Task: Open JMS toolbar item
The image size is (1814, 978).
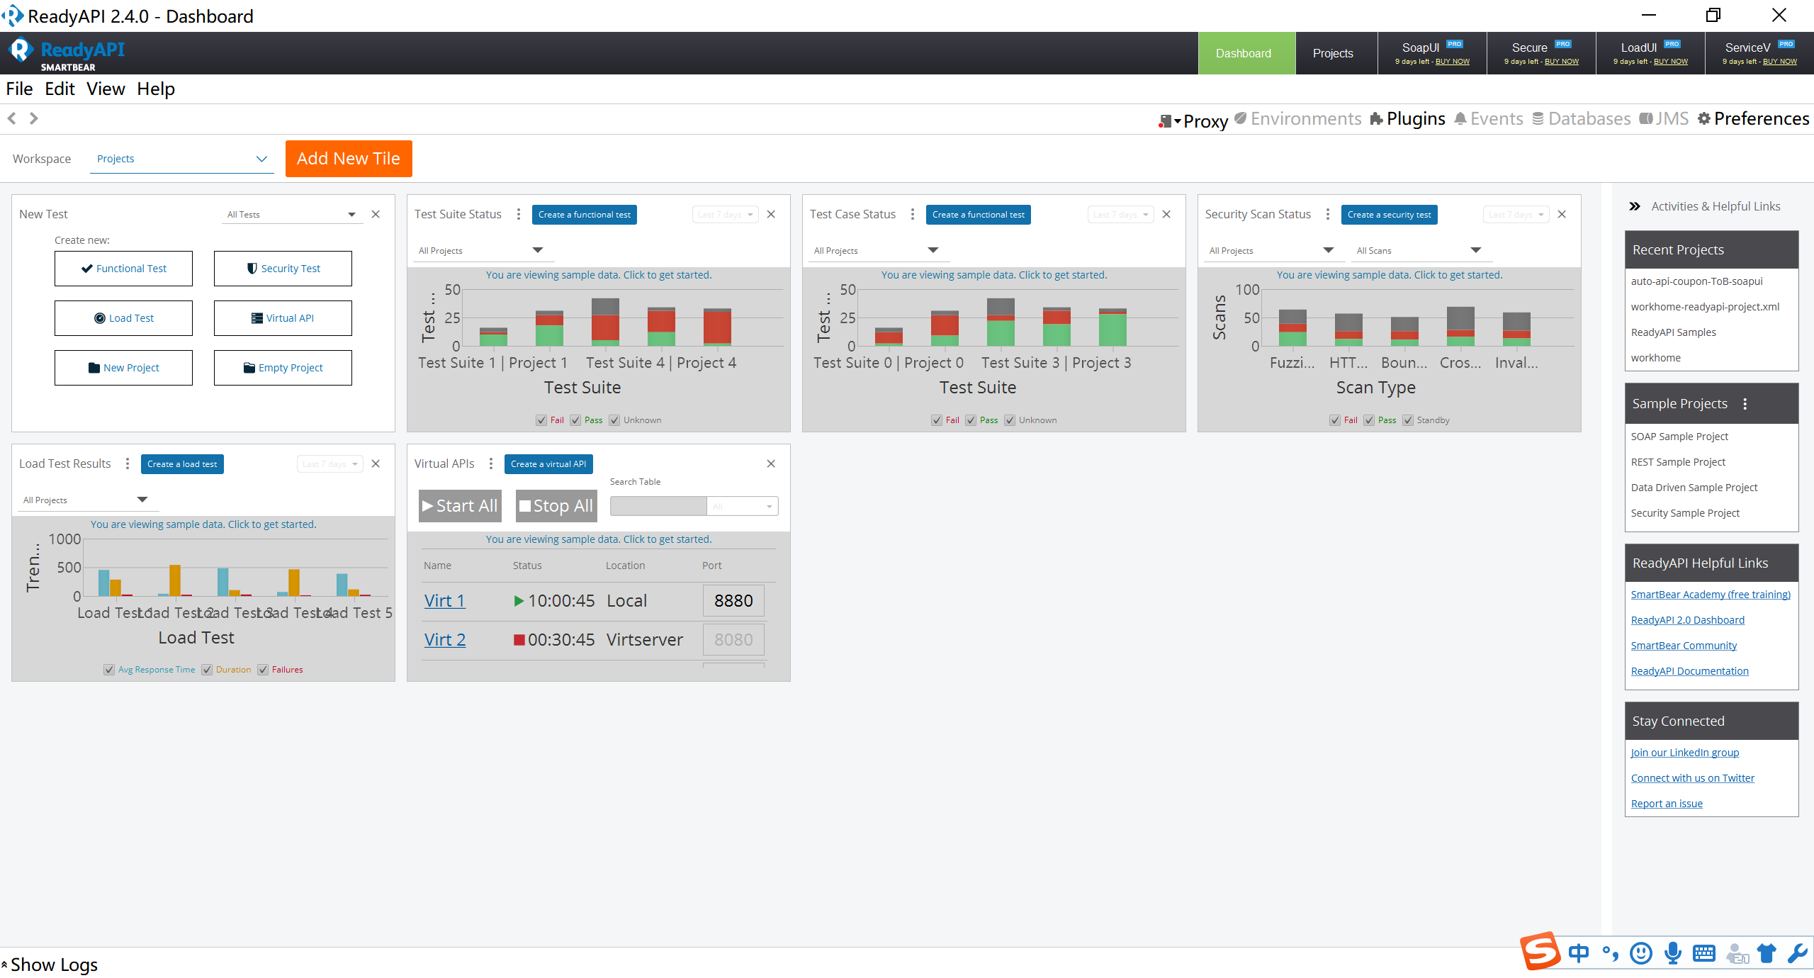Action: coord(1664,119)
